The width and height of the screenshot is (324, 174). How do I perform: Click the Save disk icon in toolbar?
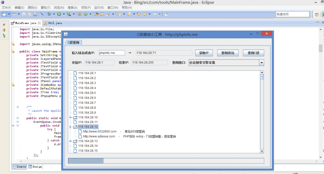24,14
